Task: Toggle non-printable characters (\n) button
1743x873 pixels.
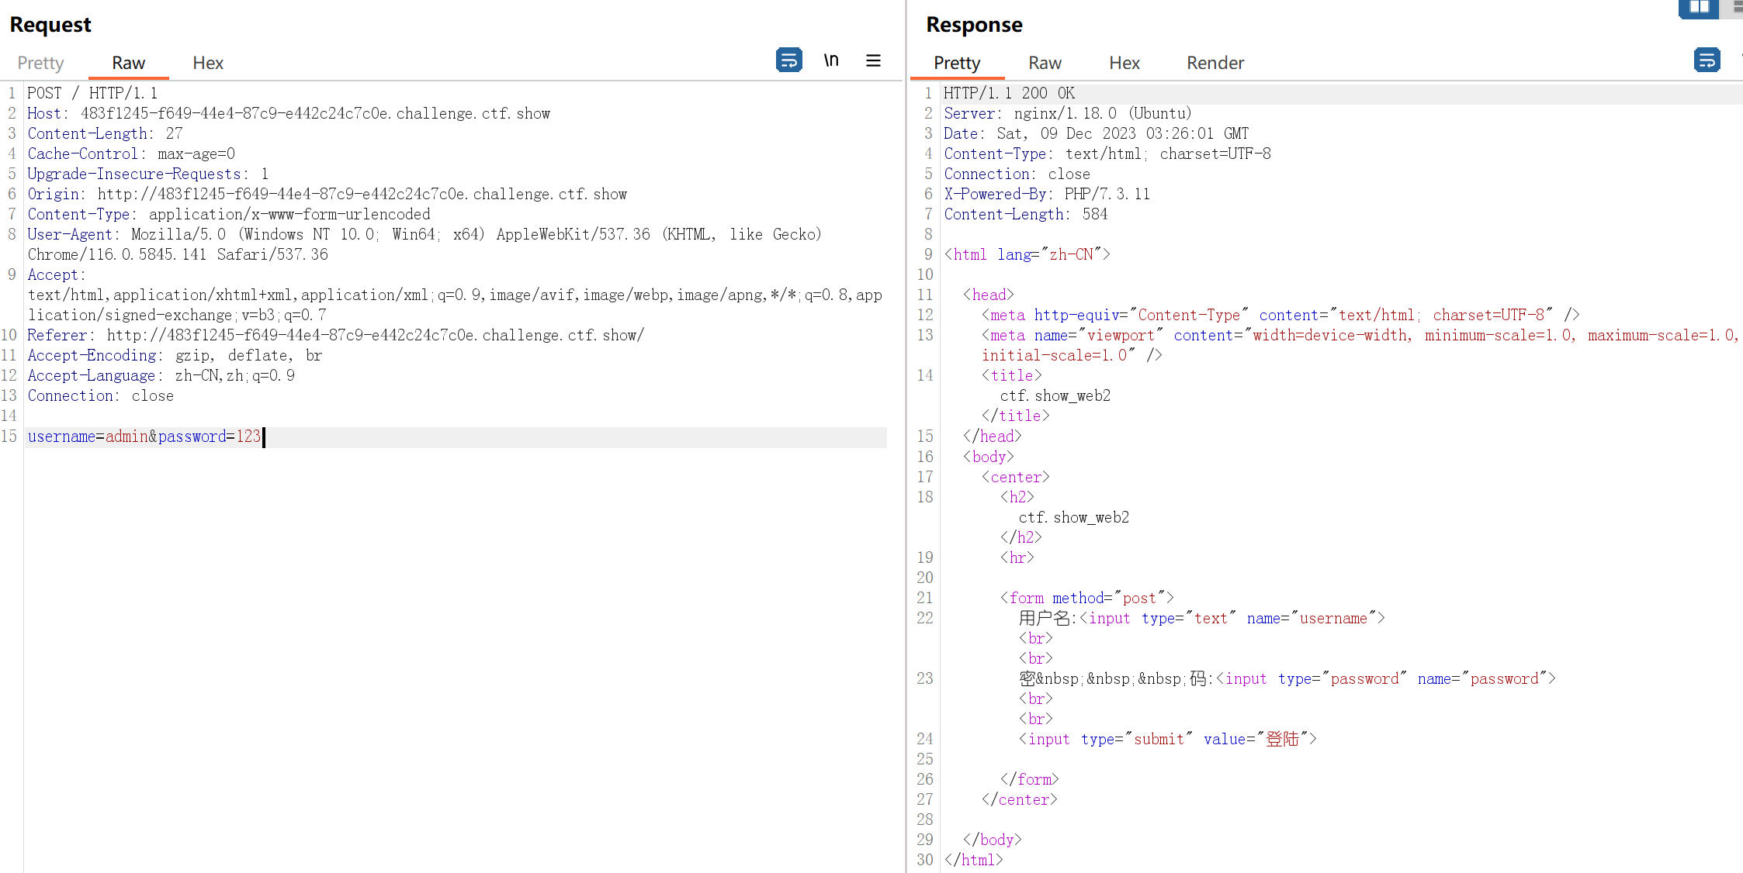Action: (x=831, y=60)
